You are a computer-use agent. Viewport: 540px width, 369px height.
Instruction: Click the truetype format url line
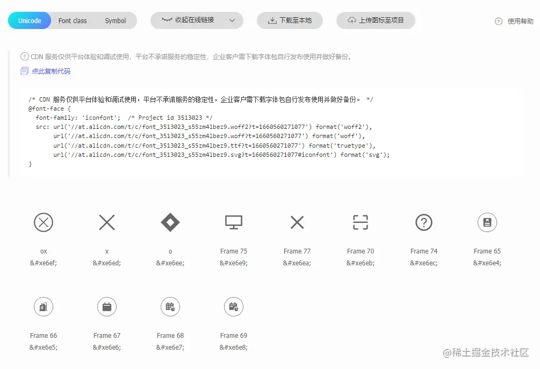click(x=214, y=146)
